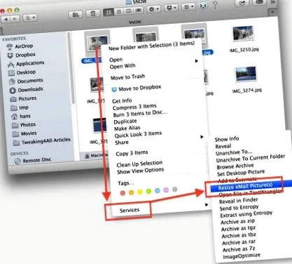
Task: Select Applications in the sidebar
Action: [26, 64]
